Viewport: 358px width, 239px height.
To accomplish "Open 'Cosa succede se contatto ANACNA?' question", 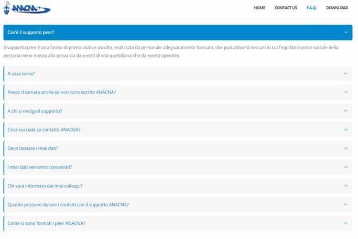I will 44,129.
